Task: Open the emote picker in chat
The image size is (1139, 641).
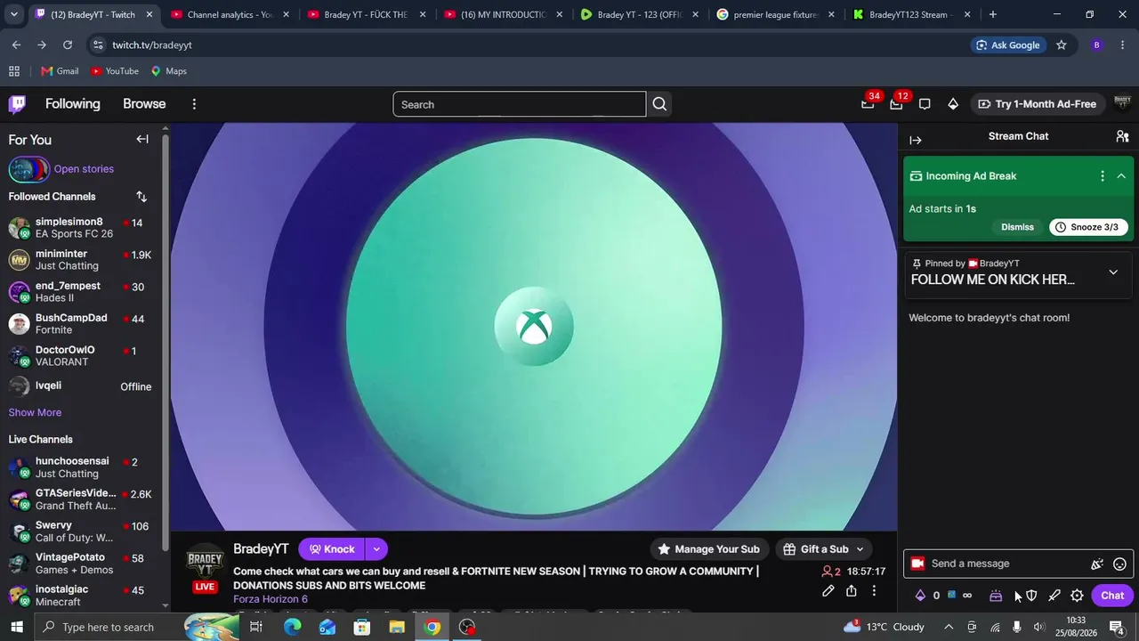Action: pyautogui.click(x=1120, y=564)
